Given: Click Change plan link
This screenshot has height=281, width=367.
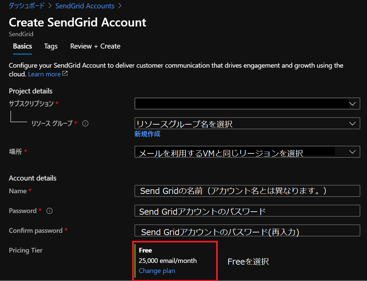Looking at the screenshot, I should pos(157,271).
